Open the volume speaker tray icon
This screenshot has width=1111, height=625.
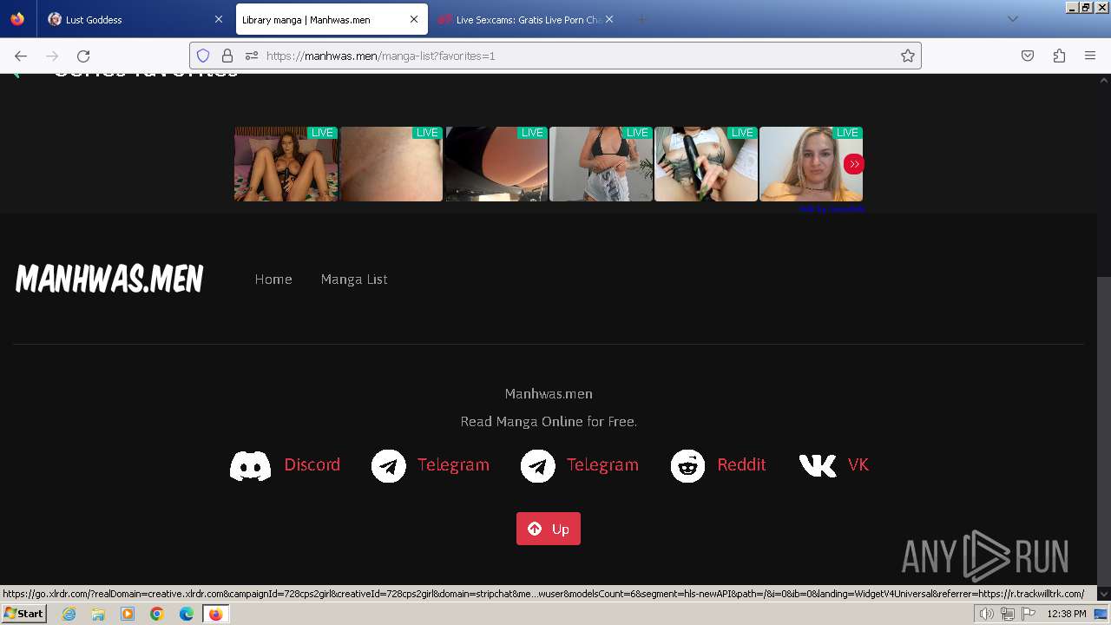tap(986, 614)
